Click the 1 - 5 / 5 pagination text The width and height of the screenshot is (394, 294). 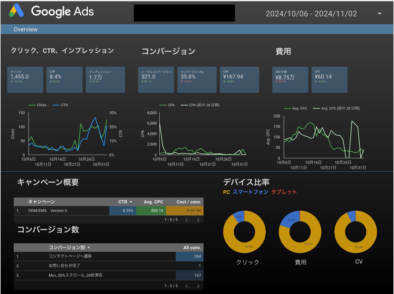click(171, 220)
